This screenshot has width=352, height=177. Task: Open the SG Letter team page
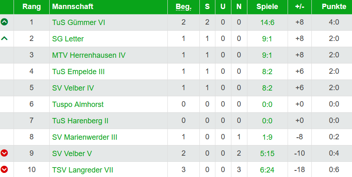tap(68, 39)
